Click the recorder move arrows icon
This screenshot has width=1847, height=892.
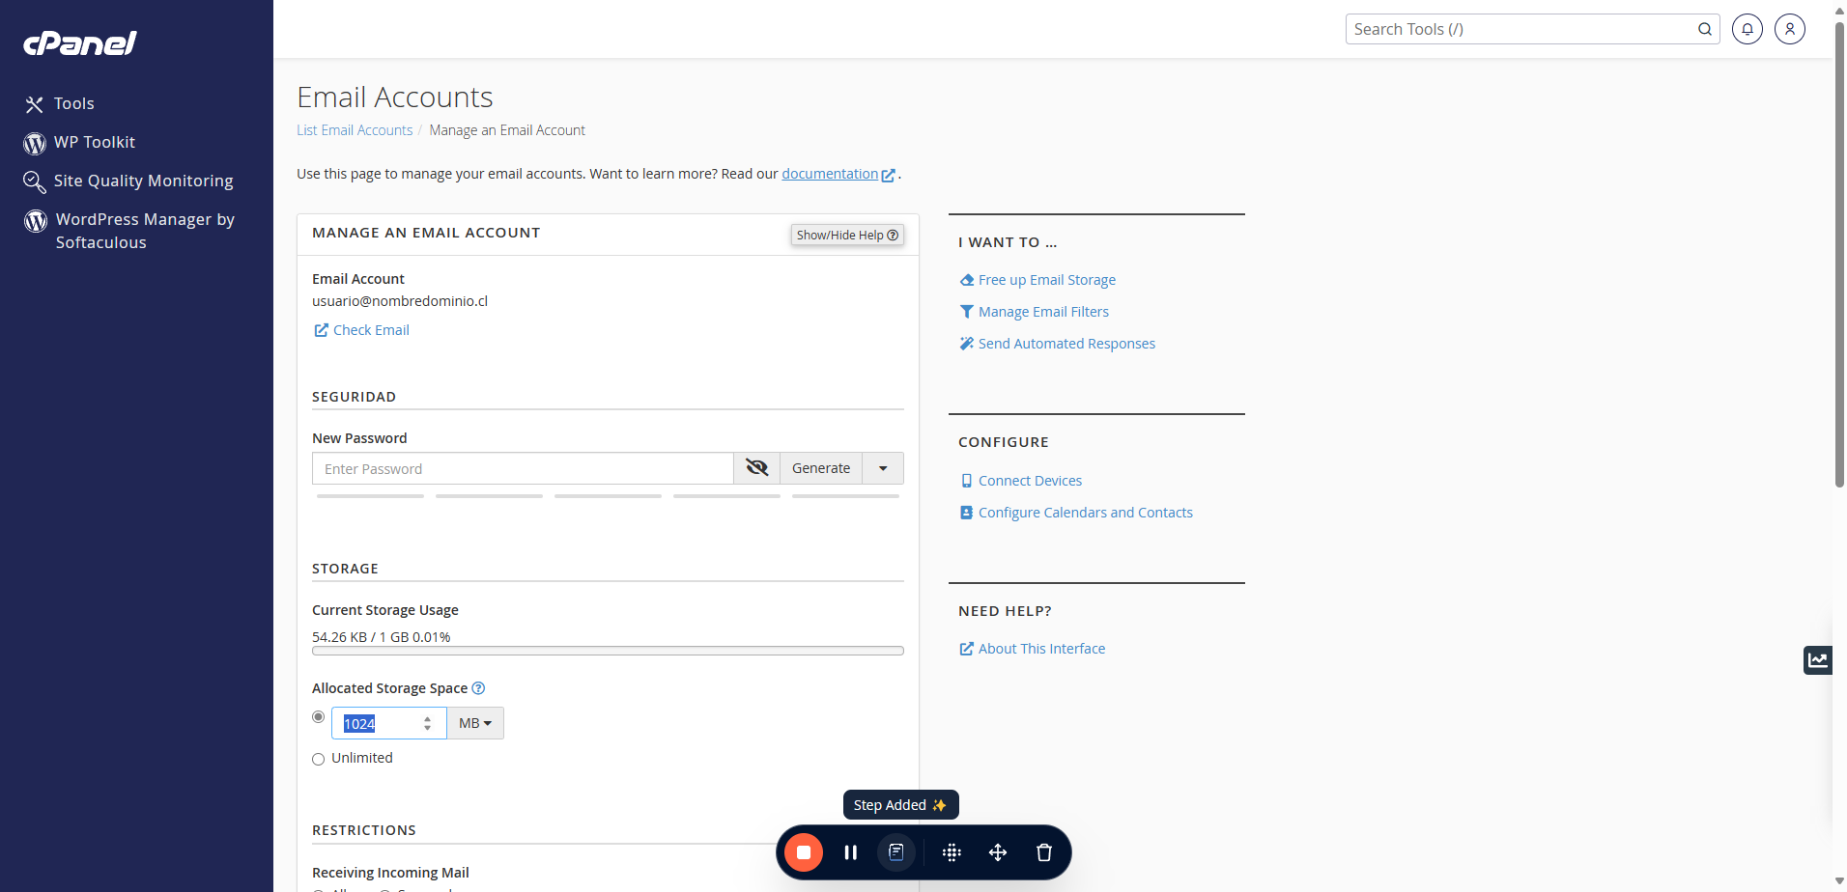(998, 852)
